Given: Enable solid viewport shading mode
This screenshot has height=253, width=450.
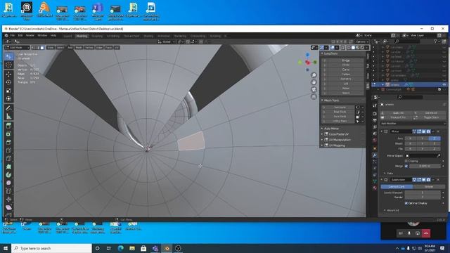Looking at the screenshot, I should [353, 48].
